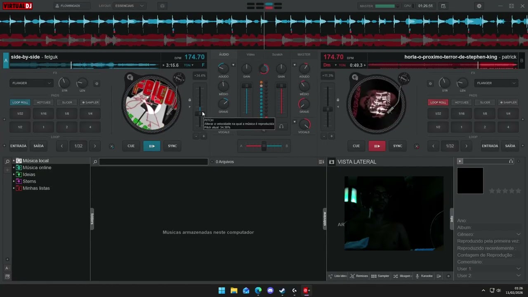Open deck A effect settings gear

(x=97, y=83)
